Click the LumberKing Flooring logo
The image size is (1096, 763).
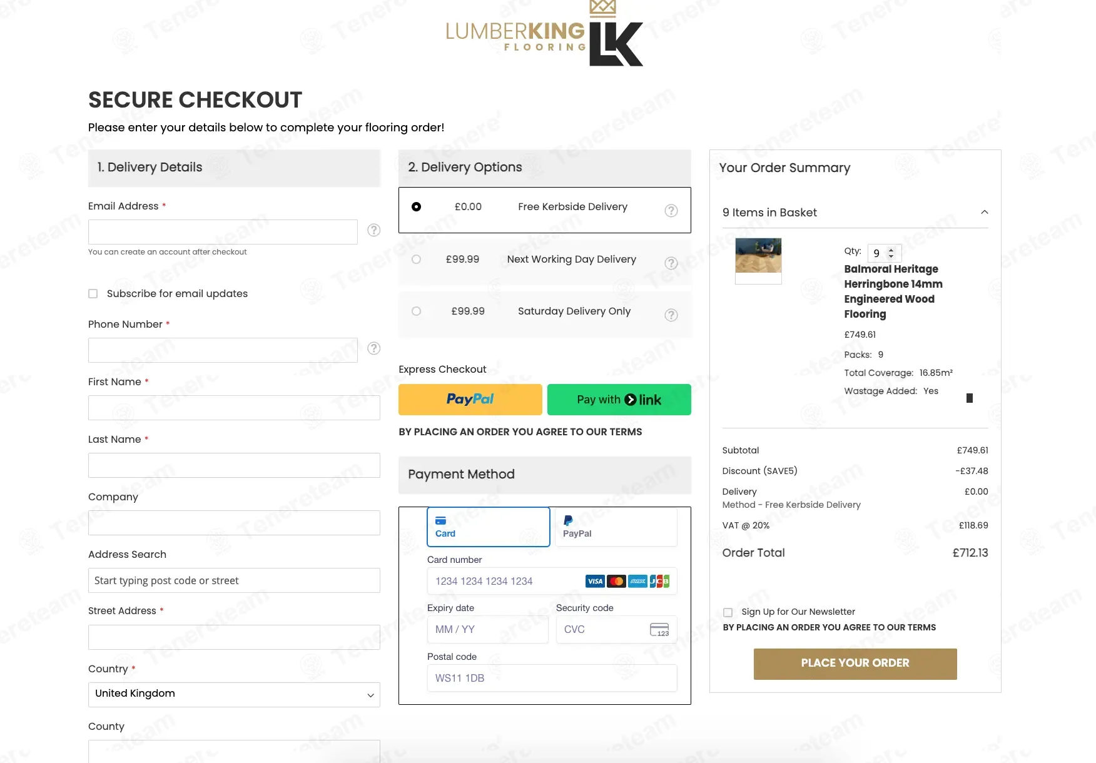tap(544, 34)
